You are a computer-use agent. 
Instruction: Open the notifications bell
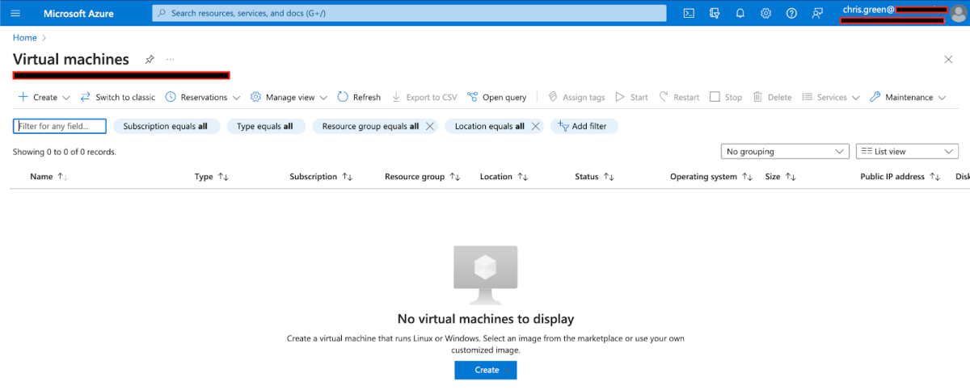point(740,13)
